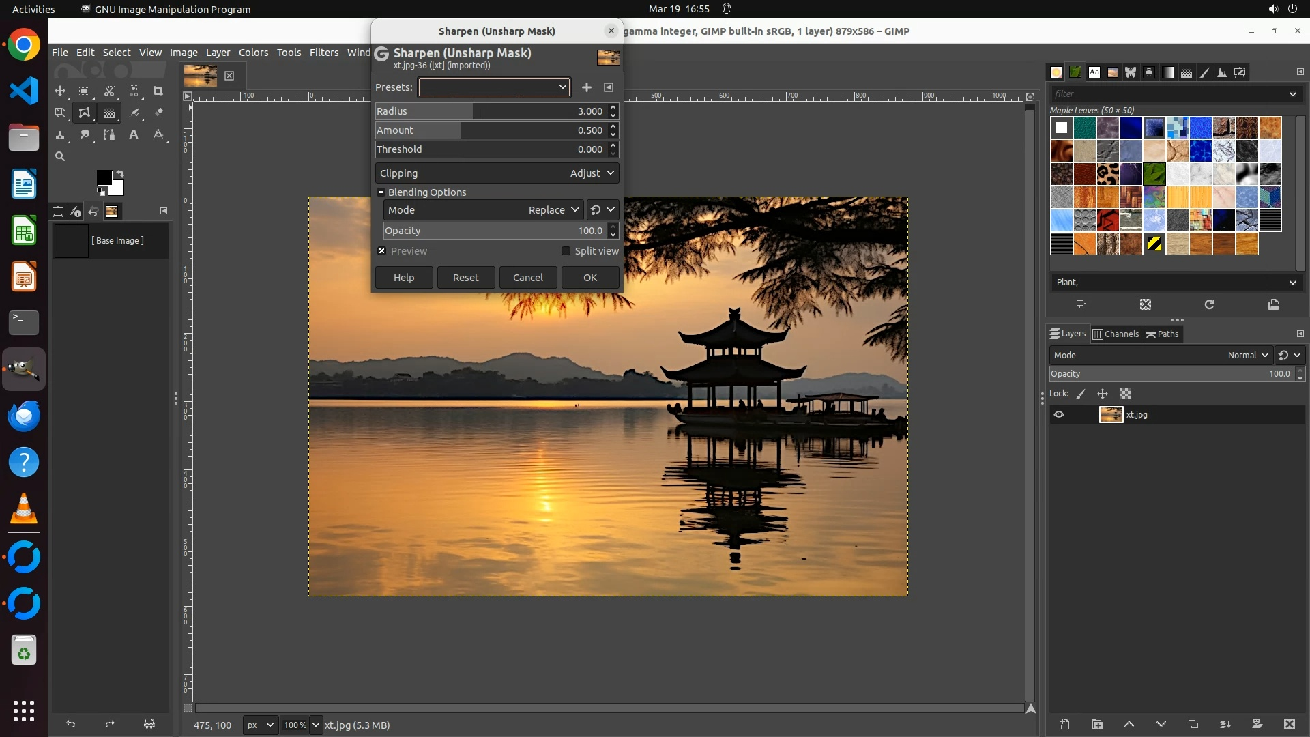The image size is (1310, 737).
Task: Enable the Split view checkbox
Action: click(x=566, y=251)
